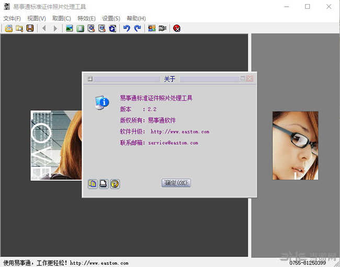Maximize the 关于 About dialog
This screenshot has width=340, height=267.
(243, 78)
